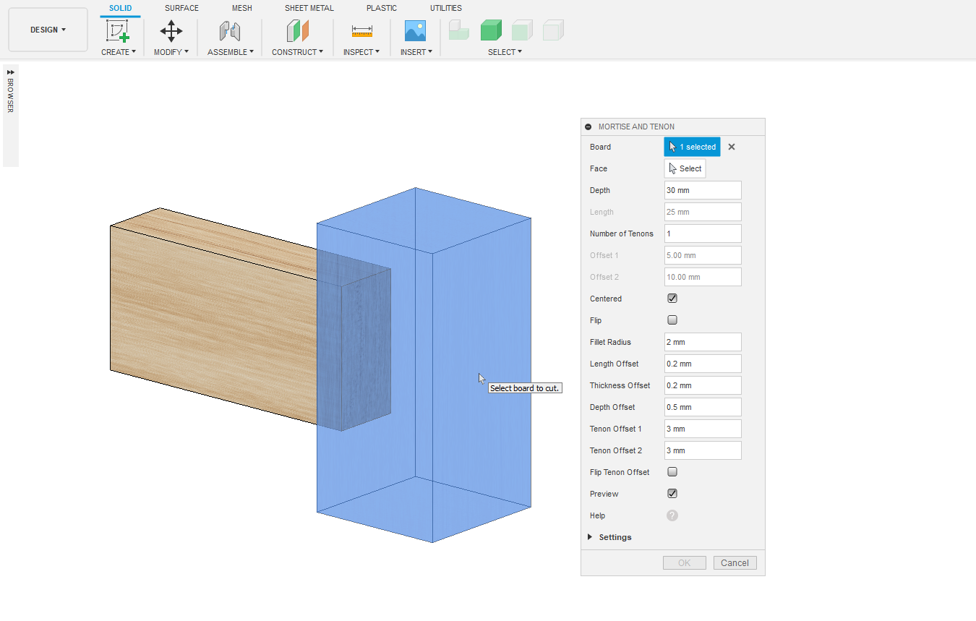Viewport: 976px width, 621px height.
Task: Collapse the Mortise and Tenon dialog header
Action: (x=588, y=127)
